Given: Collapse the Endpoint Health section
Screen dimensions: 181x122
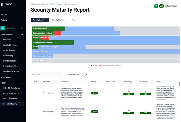Looking at the screenshot, I should pos(22,34).
